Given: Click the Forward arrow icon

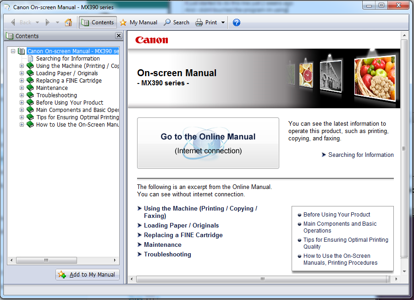Looking at the screenshot, I should pos(48,22).
